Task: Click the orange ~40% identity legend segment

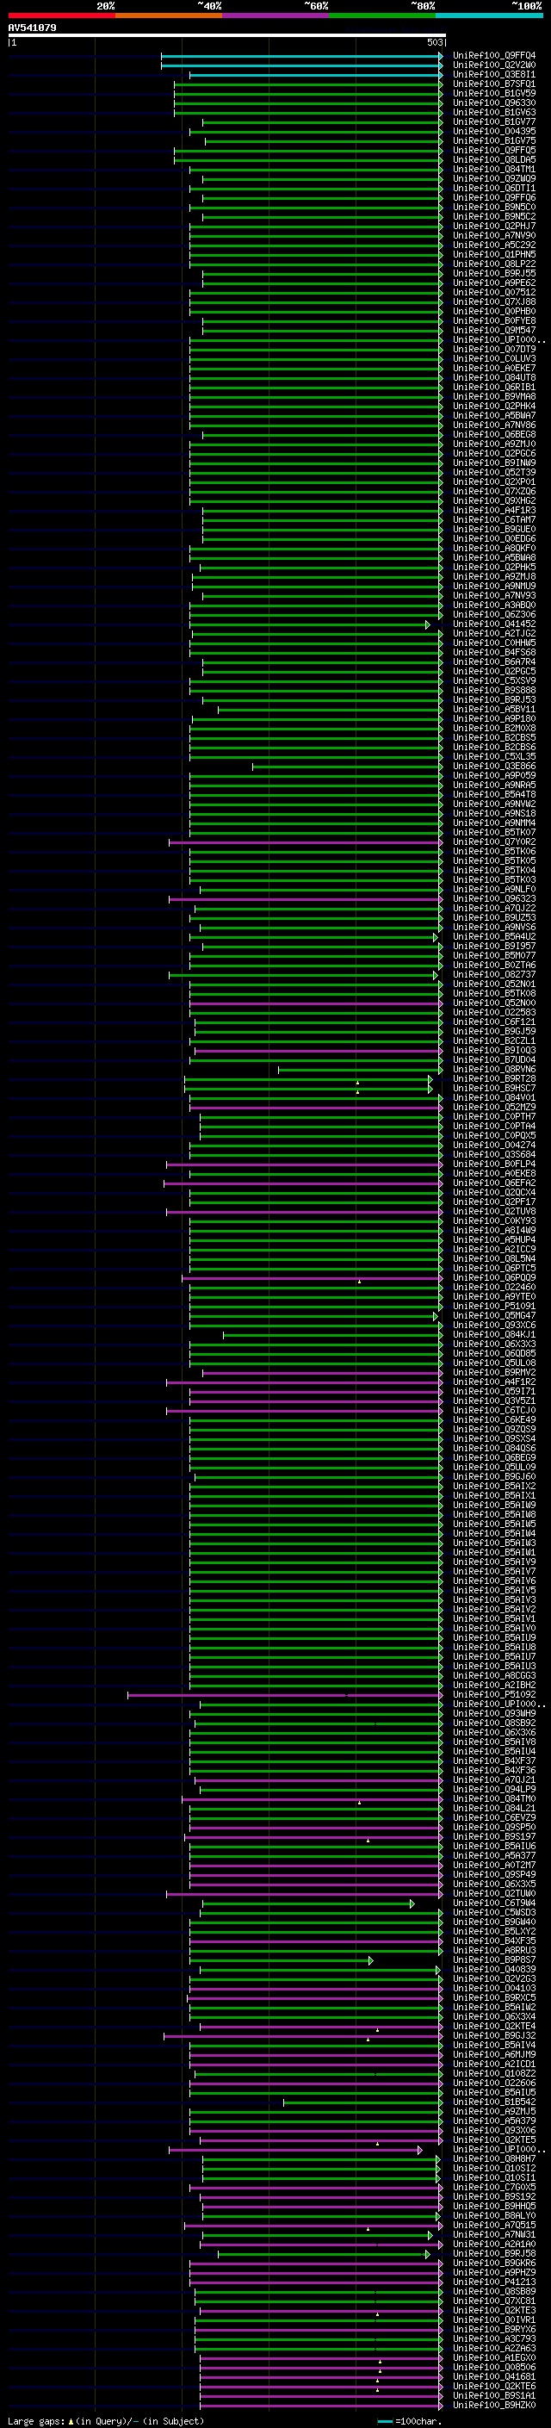Action: 169,16
